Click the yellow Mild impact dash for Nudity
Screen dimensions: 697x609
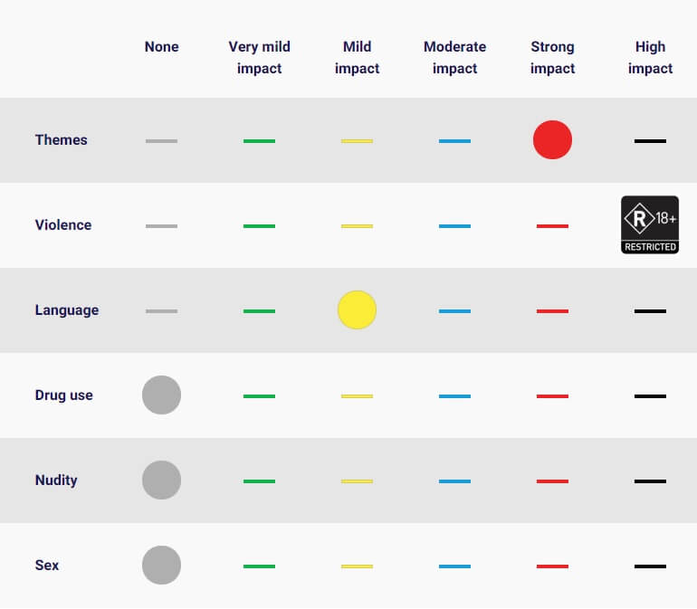(357, 481)
